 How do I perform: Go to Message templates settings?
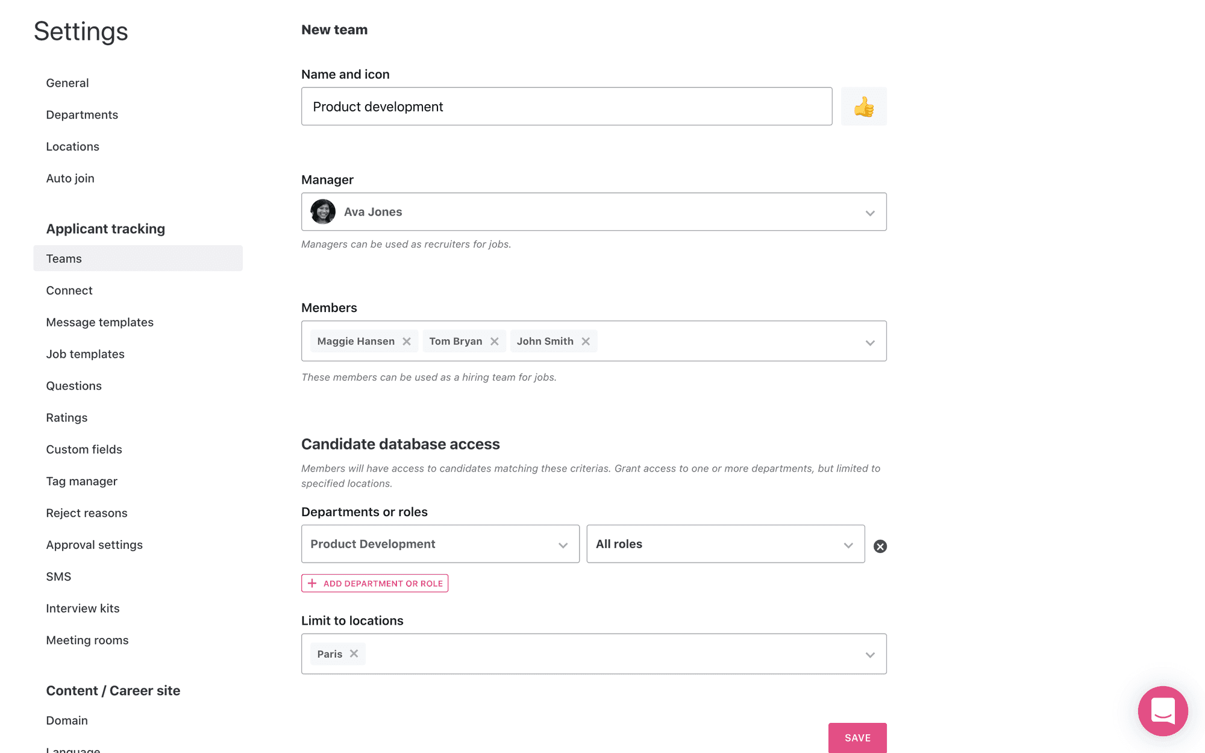click(99, 322)
